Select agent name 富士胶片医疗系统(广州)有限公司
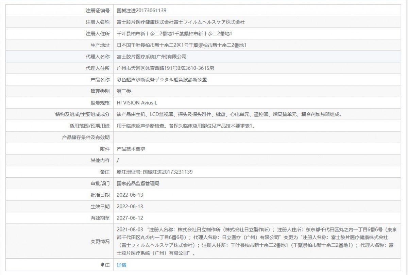Viewport: 408px width, 275px height. tap(151, 57)
